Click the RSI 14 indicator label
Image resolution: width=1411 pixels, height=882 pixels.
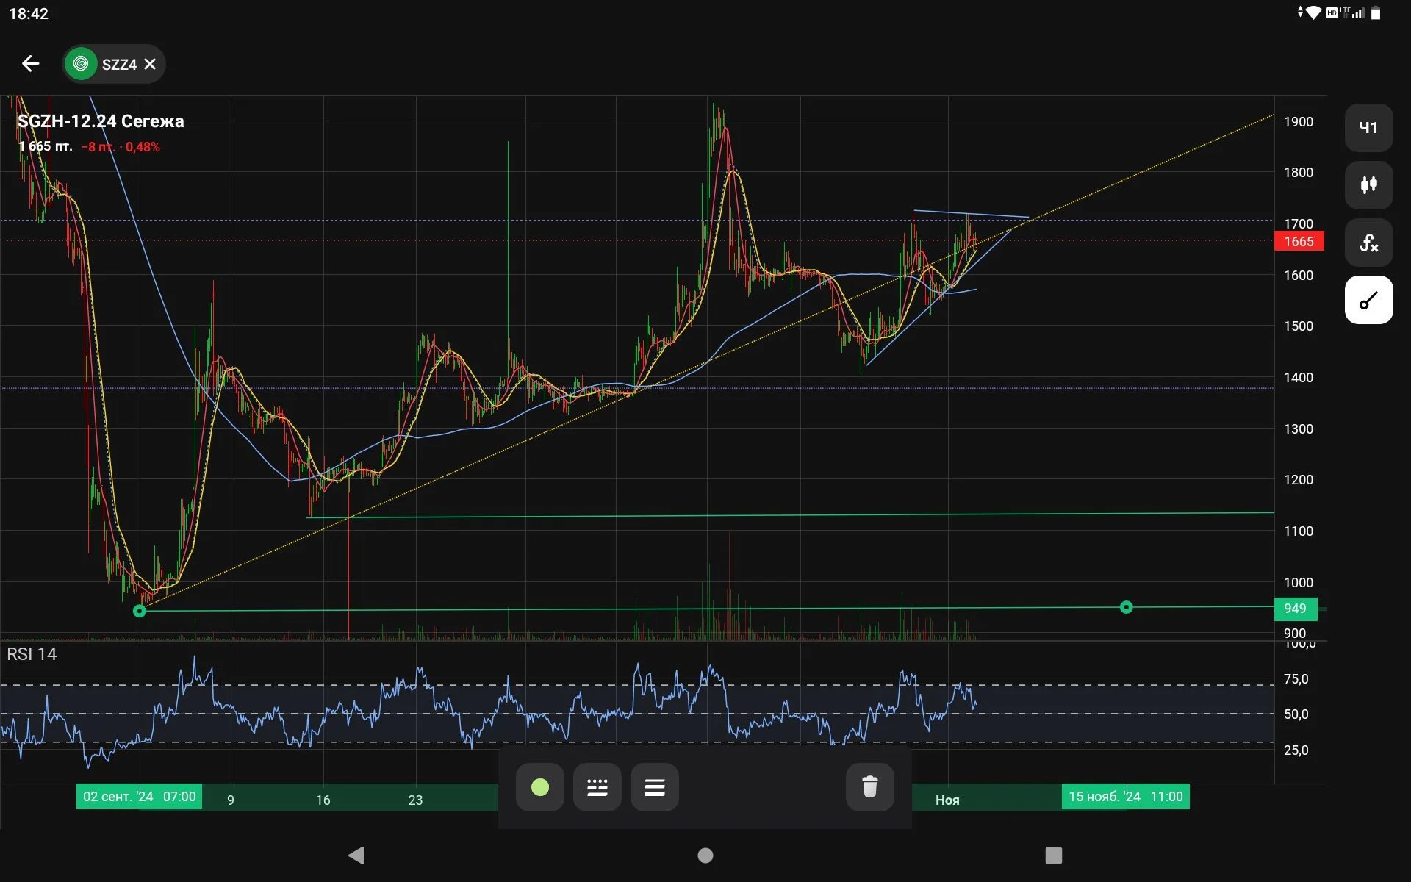tap(32, 654)
